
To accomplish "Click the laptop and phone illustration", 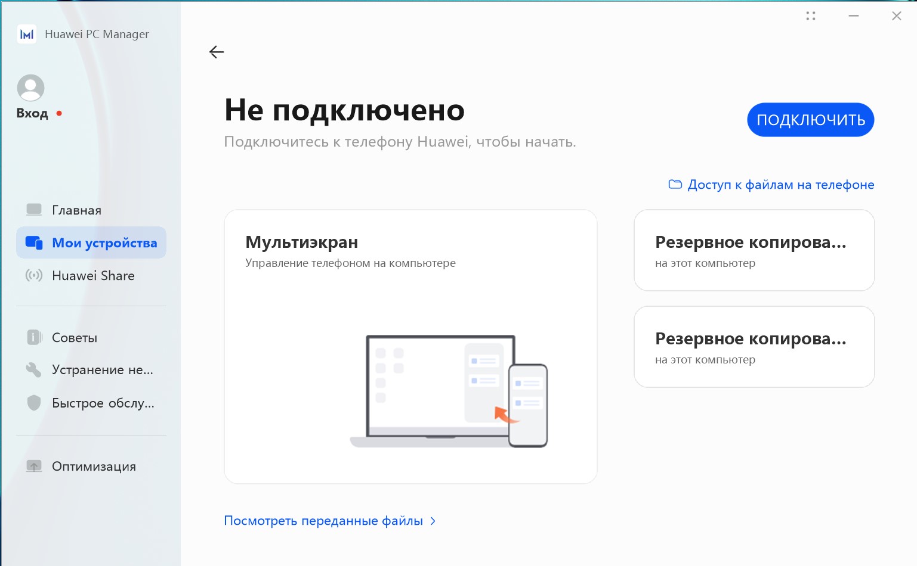I will [x=449, y=391].
